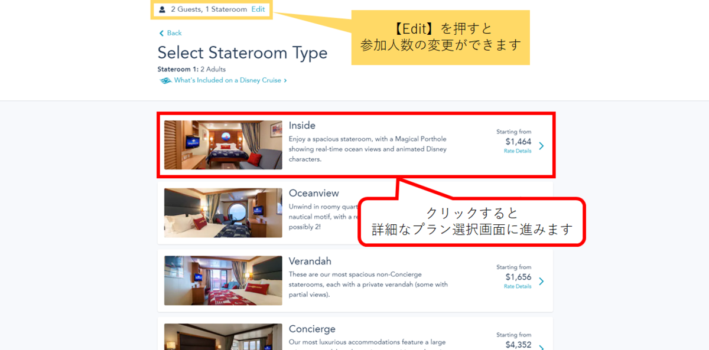This screenshot has height=350, width=709.
Task: Click the Select Stateroom Type heading
Action: [242, 53]
